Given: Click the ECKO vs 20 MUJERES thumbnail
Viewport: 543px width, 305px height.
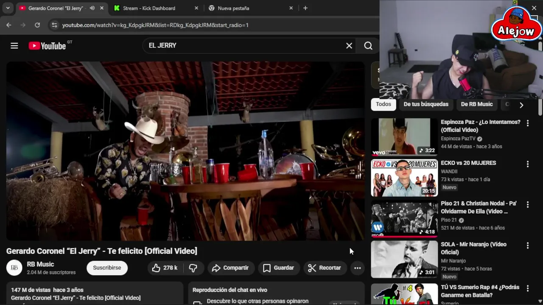Looking at the screenshot, I should 404,178.
